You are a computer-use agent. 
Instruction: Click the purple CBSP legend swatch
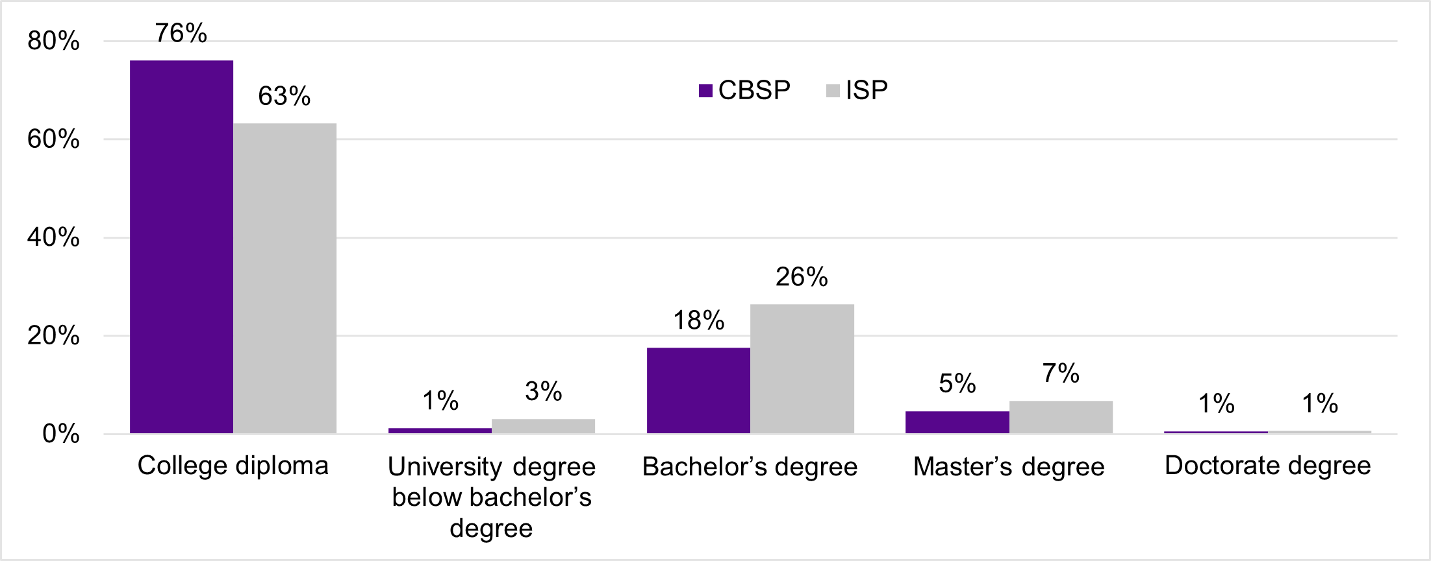point(705,91)
